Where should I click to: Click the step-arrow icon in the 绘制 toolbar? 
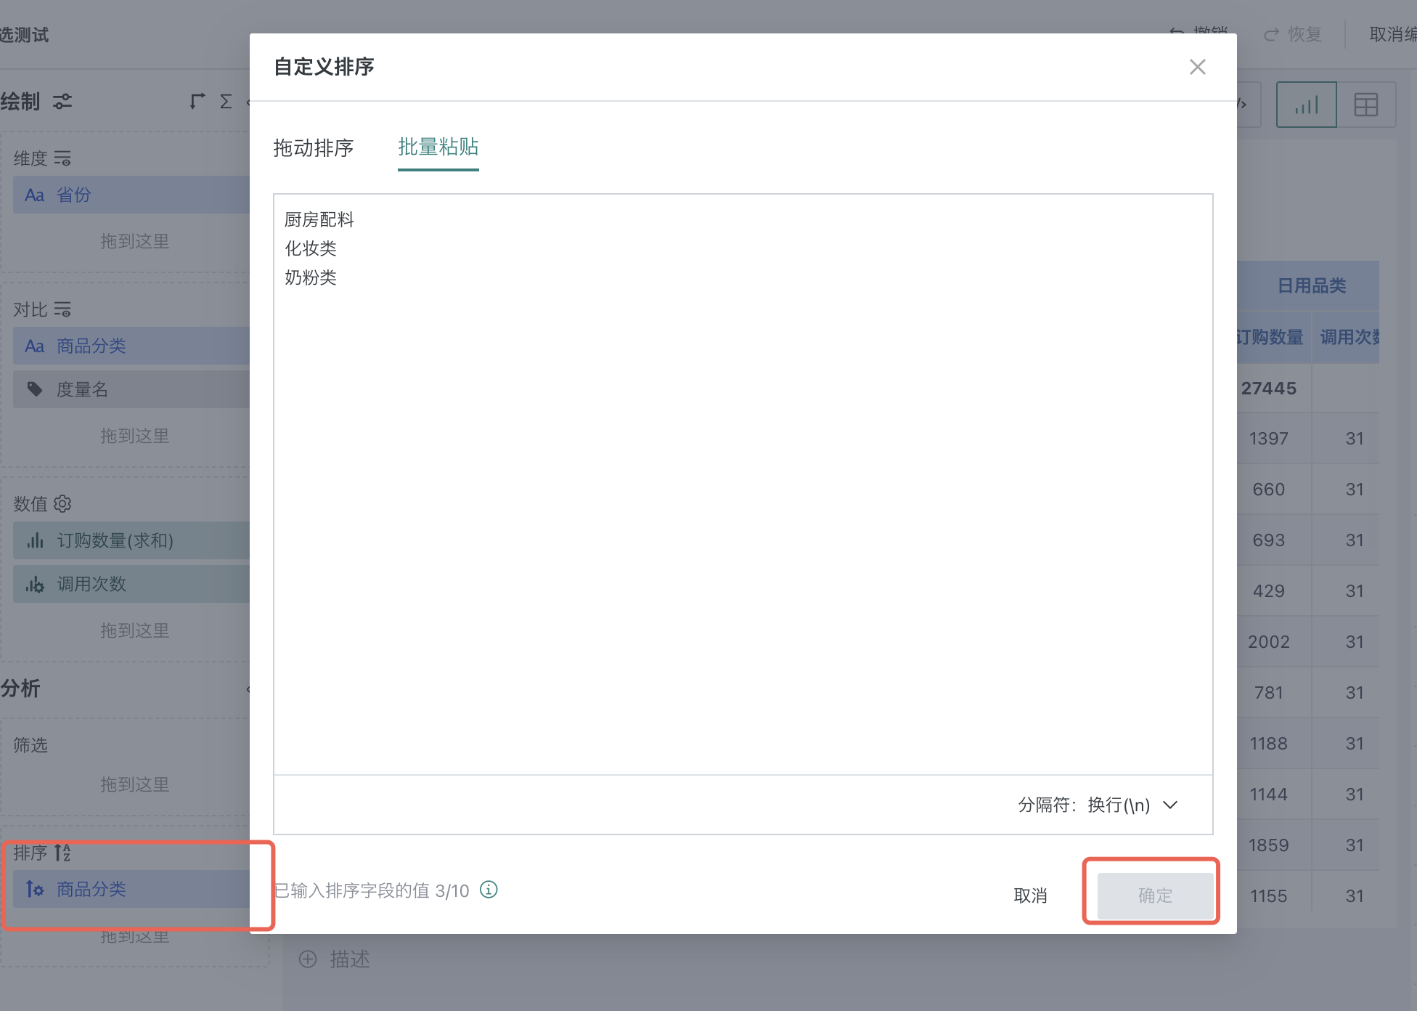[196, 101]
